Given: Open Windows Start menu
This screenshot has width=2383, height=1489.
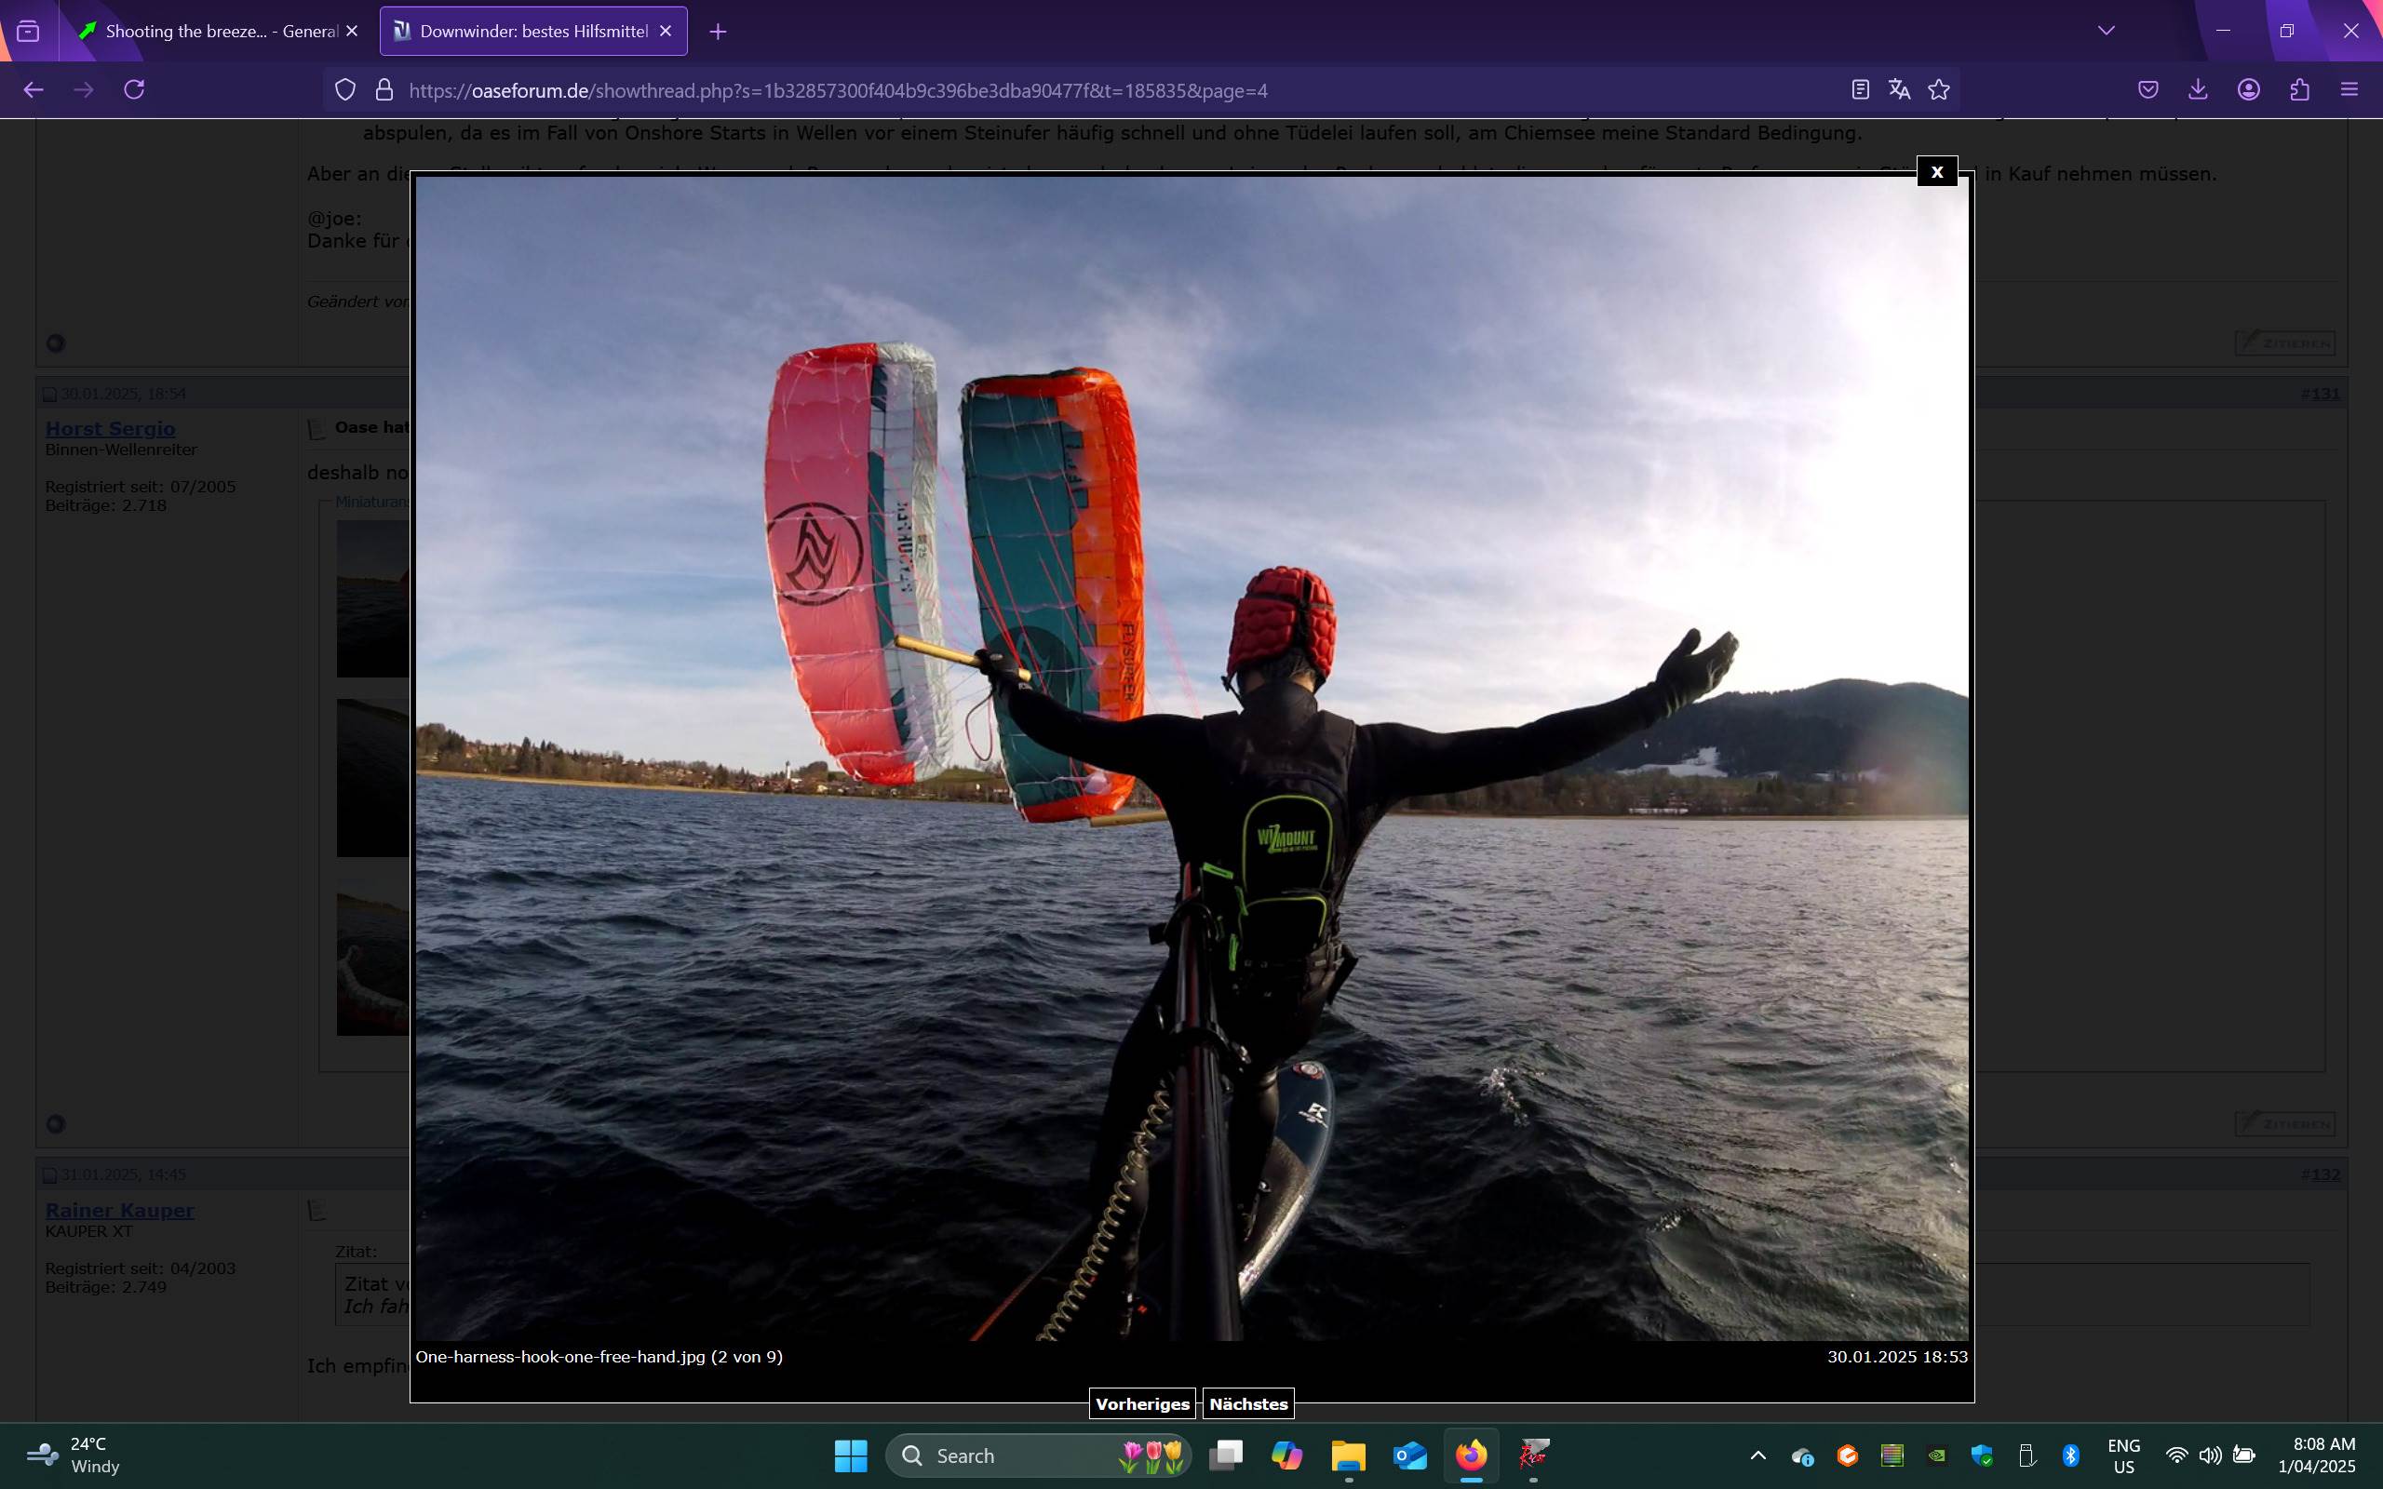Looking at the screenshot, I should coord(850,1455).
